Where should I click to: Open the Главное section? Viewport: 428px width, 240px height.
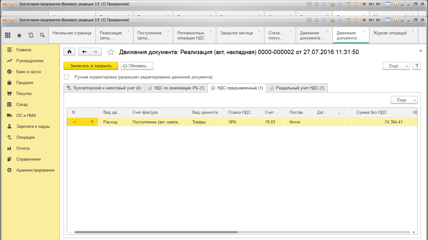[23, 50]
